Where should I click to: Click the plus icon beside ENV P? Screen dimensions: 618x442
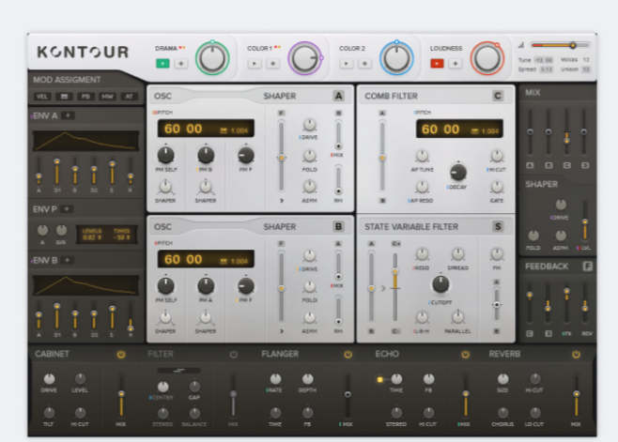[x=67, y=208]
